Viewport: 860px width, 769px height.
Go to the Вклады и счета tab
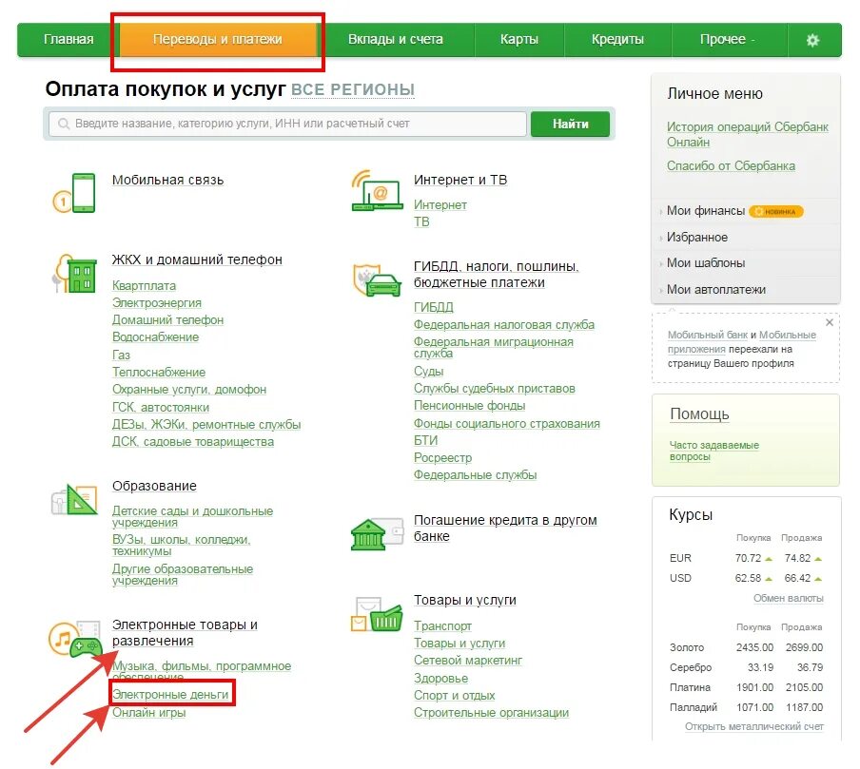tap(396, 40)
